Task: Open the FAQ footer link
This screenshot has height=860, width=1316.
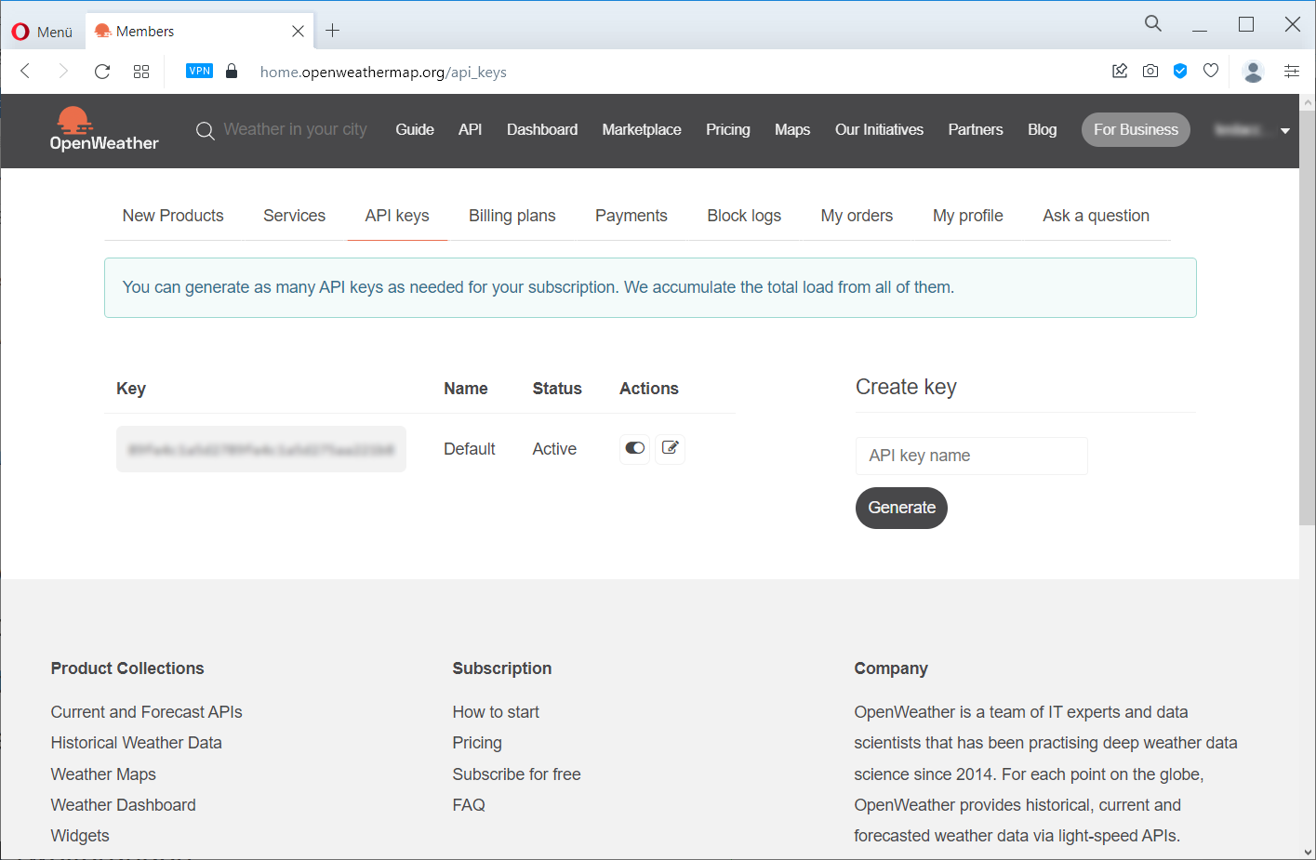Action: 469,805
